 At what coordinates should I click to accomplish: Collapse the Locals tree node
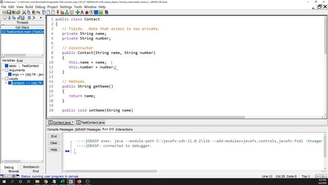click(3, 79)
